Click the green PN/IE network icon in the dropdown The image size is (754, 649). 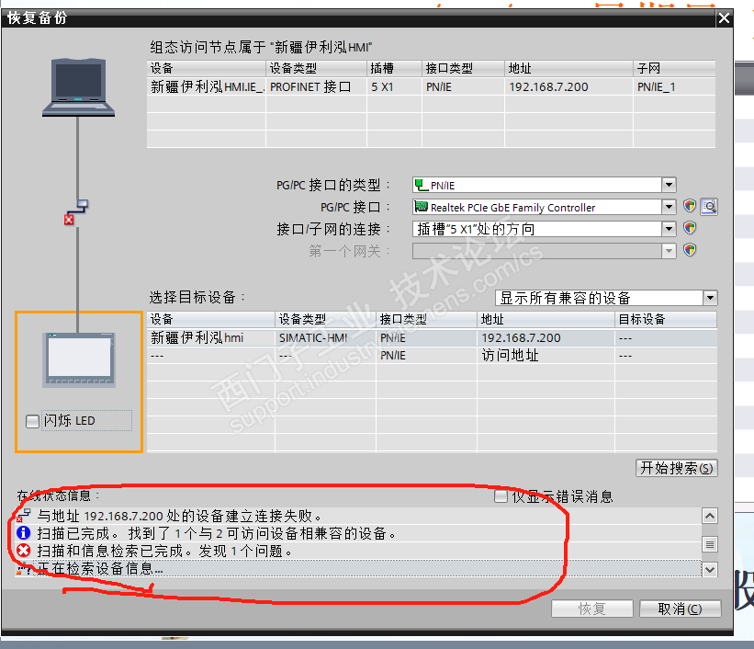(x=422, y=185)
